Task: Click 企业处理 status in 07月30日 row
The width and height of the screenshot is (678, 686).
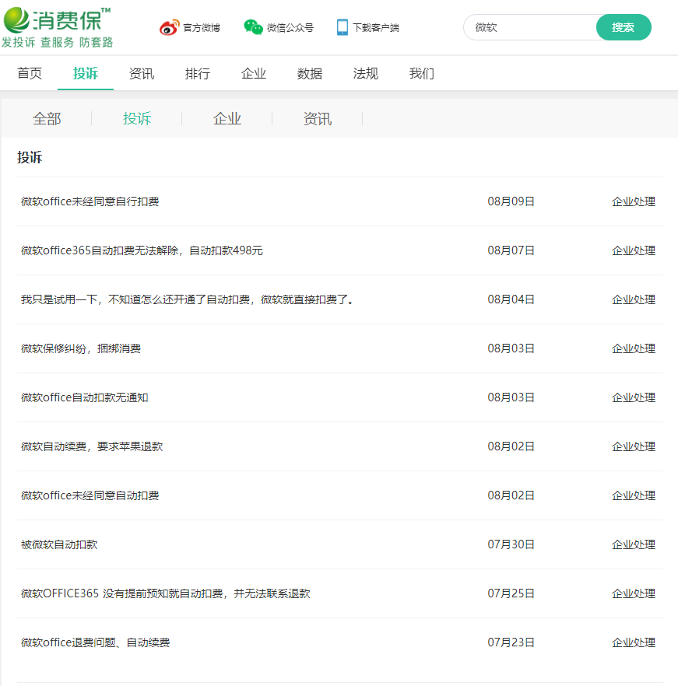Action: coord(634,544)
